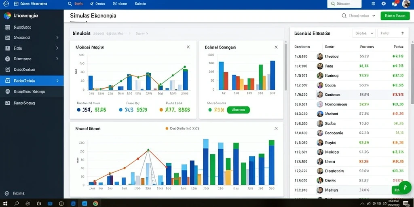This screenshot has height=207, width=414.
Task: Click the green pill button under the second chart
Action: pos(238,110)
